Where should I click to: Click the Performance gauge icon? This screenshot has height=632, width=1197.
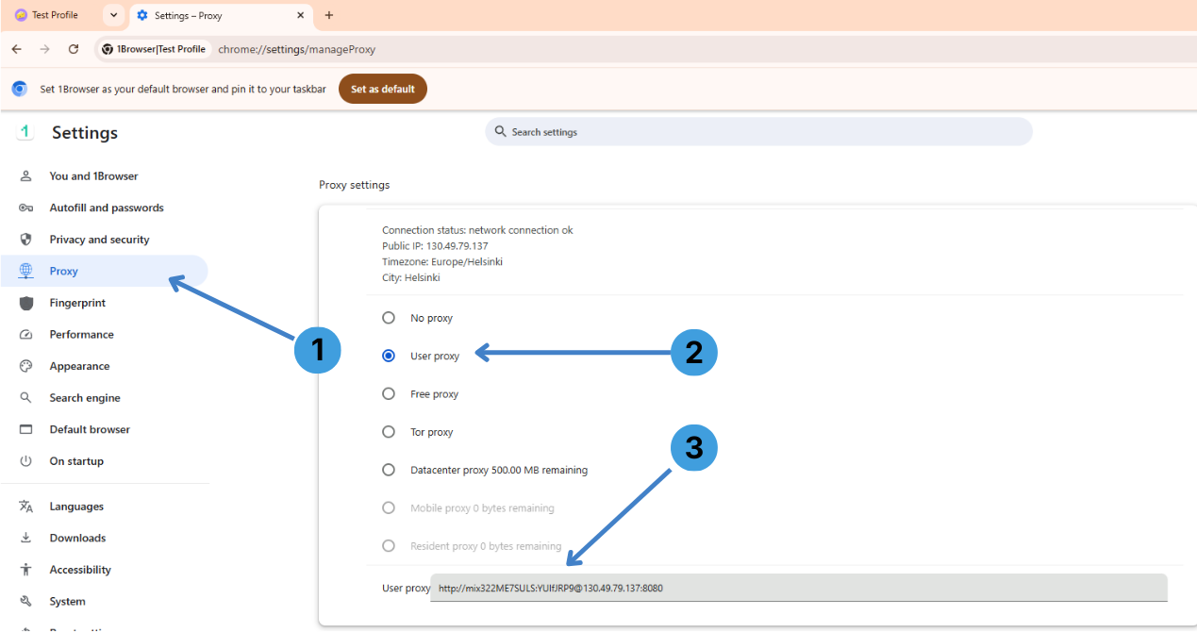26,335
